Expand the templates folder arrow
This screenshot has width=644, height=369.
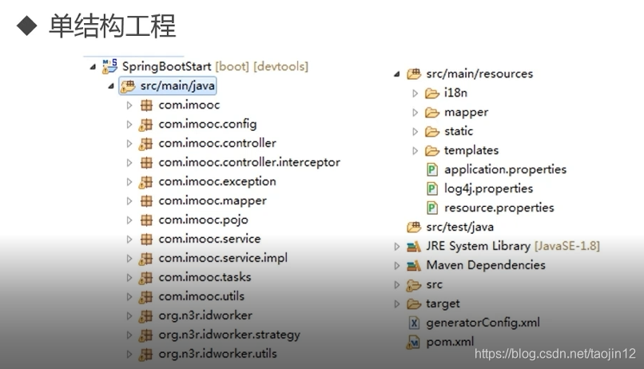pyautogui.click(x=415, y=151)
